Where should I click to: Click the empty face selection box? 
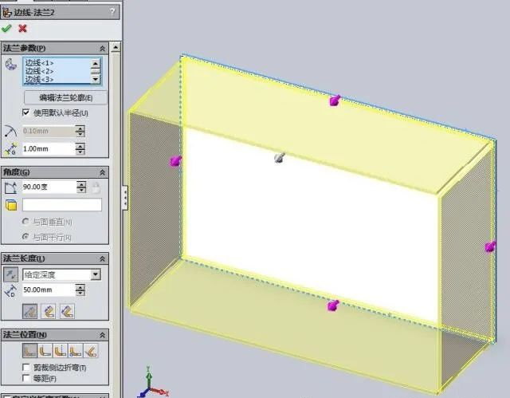pos(62,205)
